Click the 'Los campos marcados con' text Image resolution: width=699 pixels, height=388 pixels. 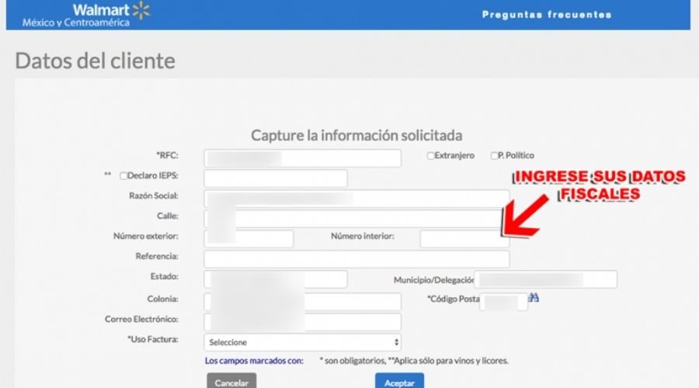click(253, 361)
